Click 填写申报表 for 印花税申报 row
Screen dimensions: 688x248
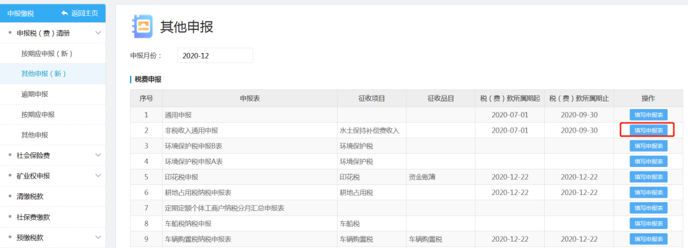[x=649, y=177]
